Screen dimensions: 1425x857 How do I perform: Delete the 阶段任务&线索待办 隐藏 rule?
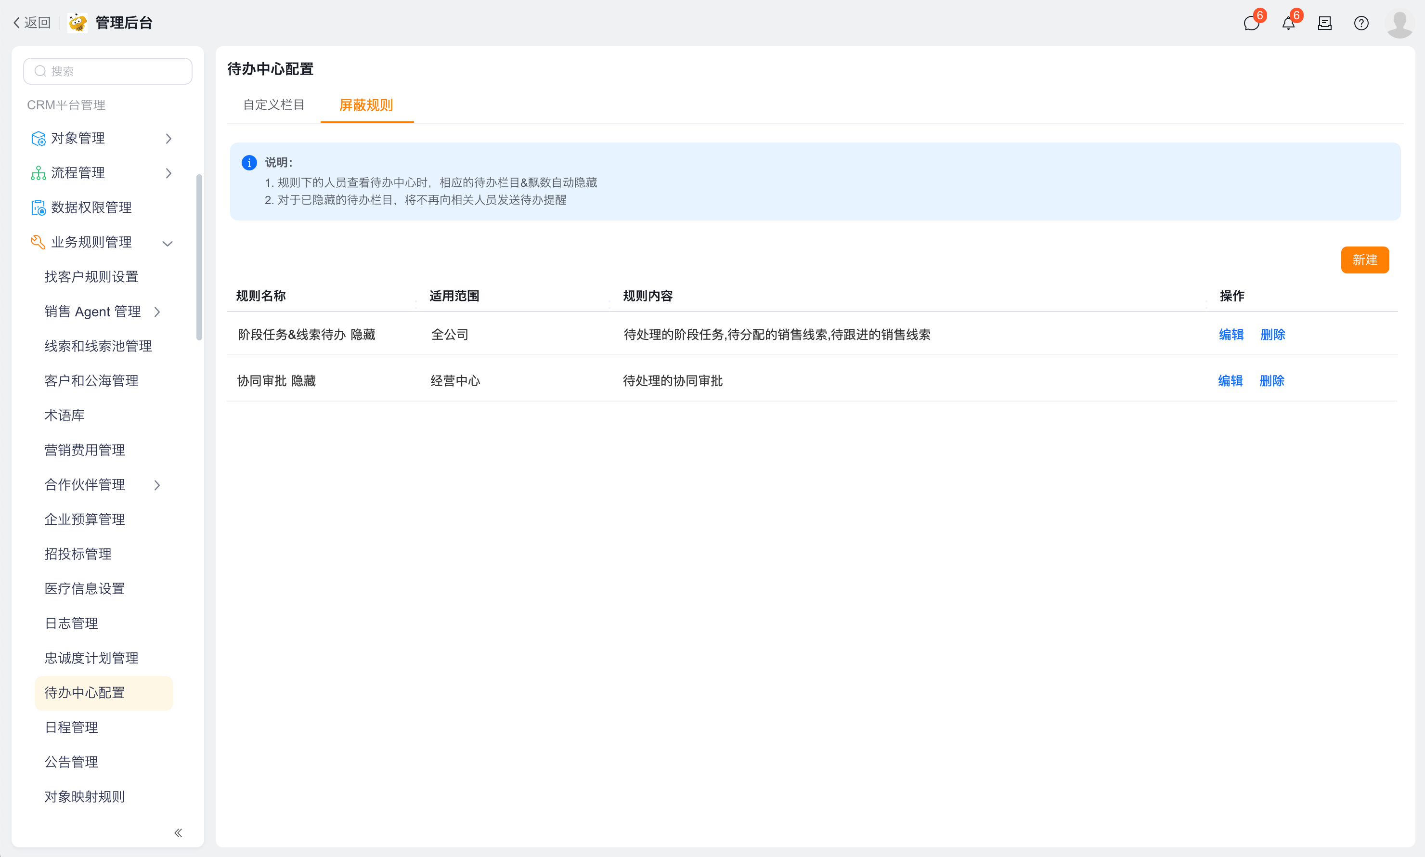point(1272,334)
